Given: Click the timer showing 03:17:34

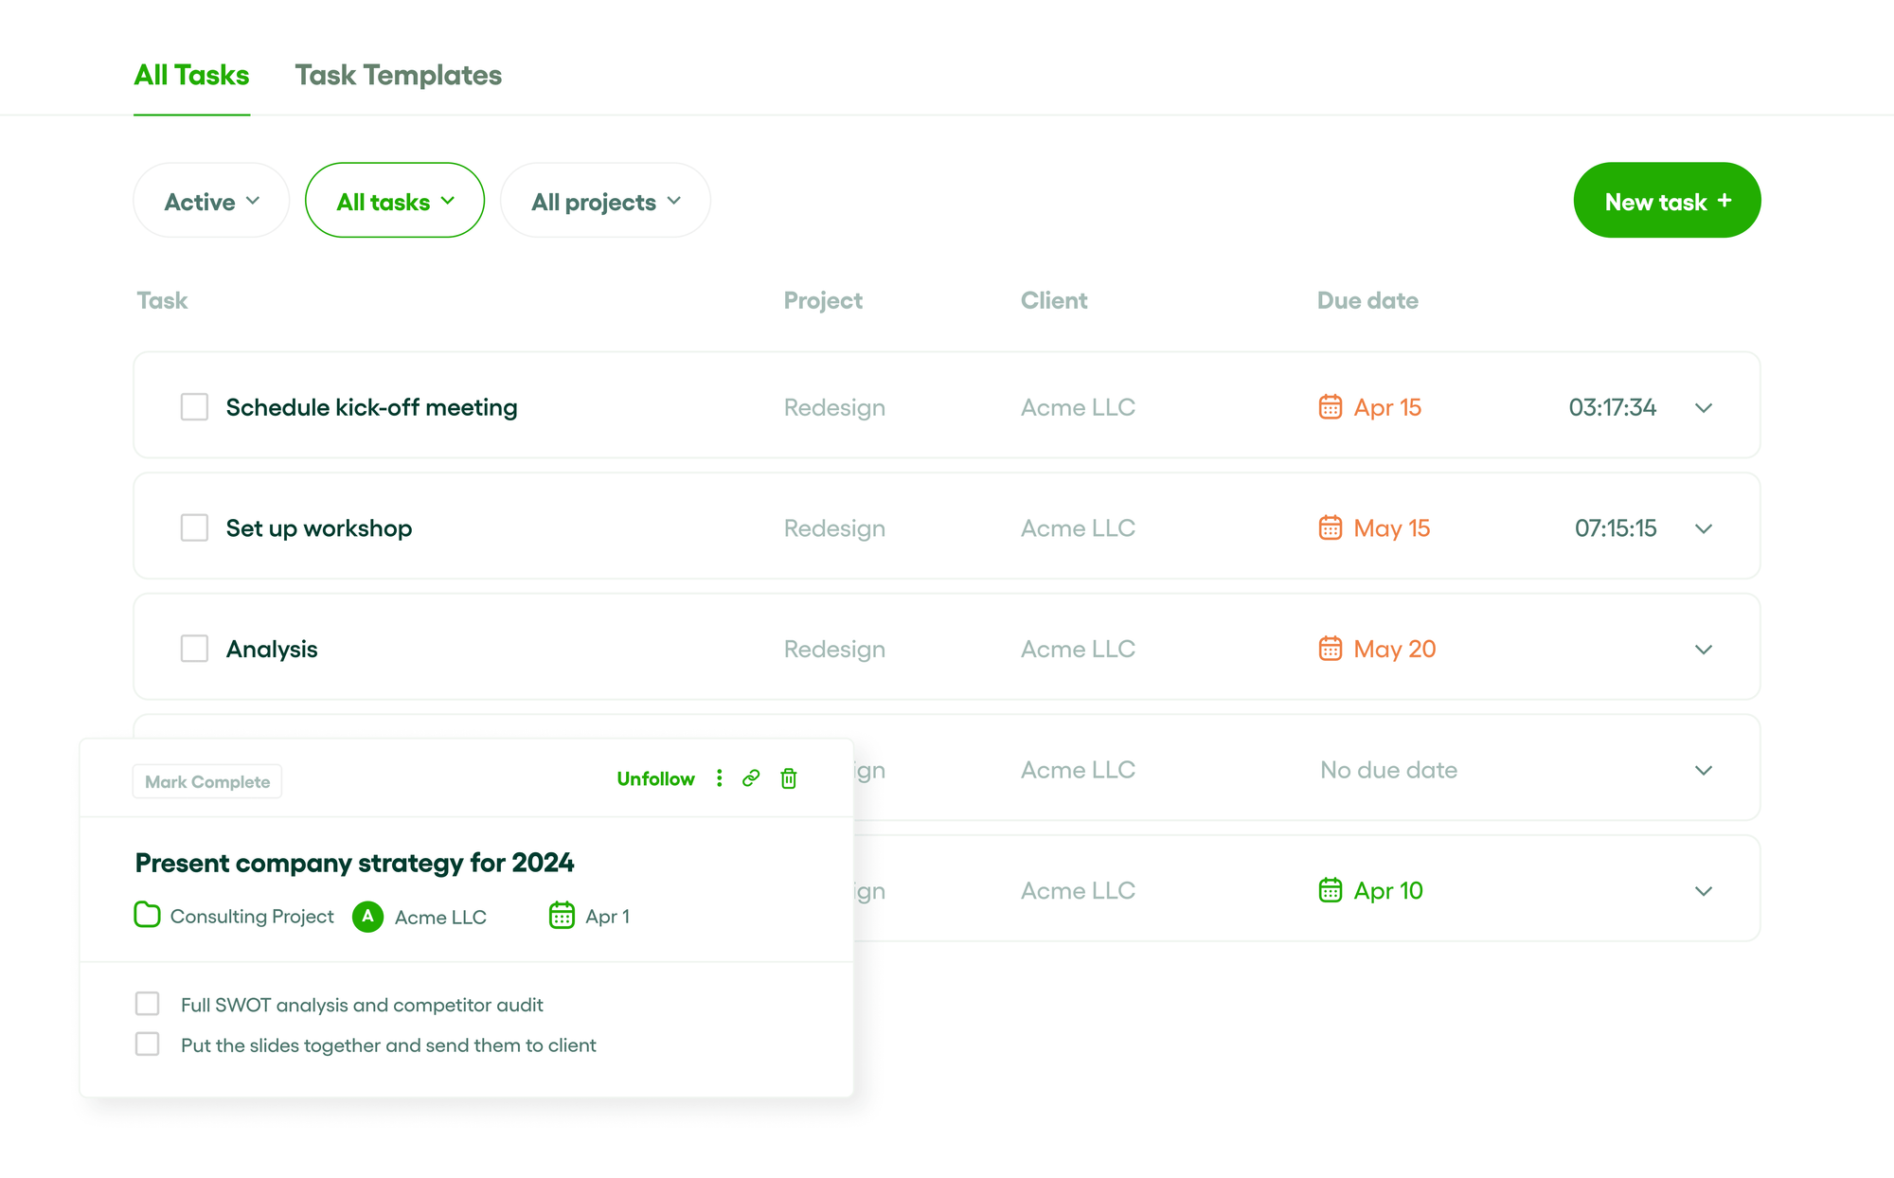Looking at the screenshot, I should point(1611,407).
